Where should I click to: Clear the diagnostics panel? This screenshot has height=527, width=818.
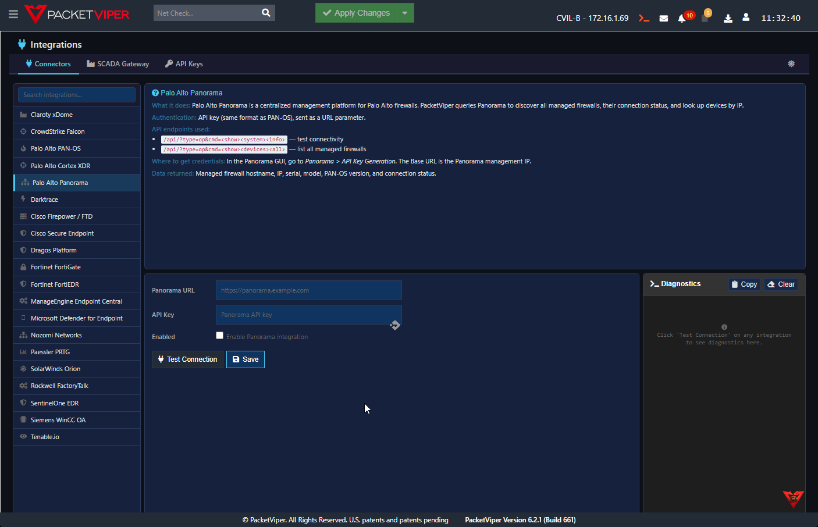click(781, 284)
